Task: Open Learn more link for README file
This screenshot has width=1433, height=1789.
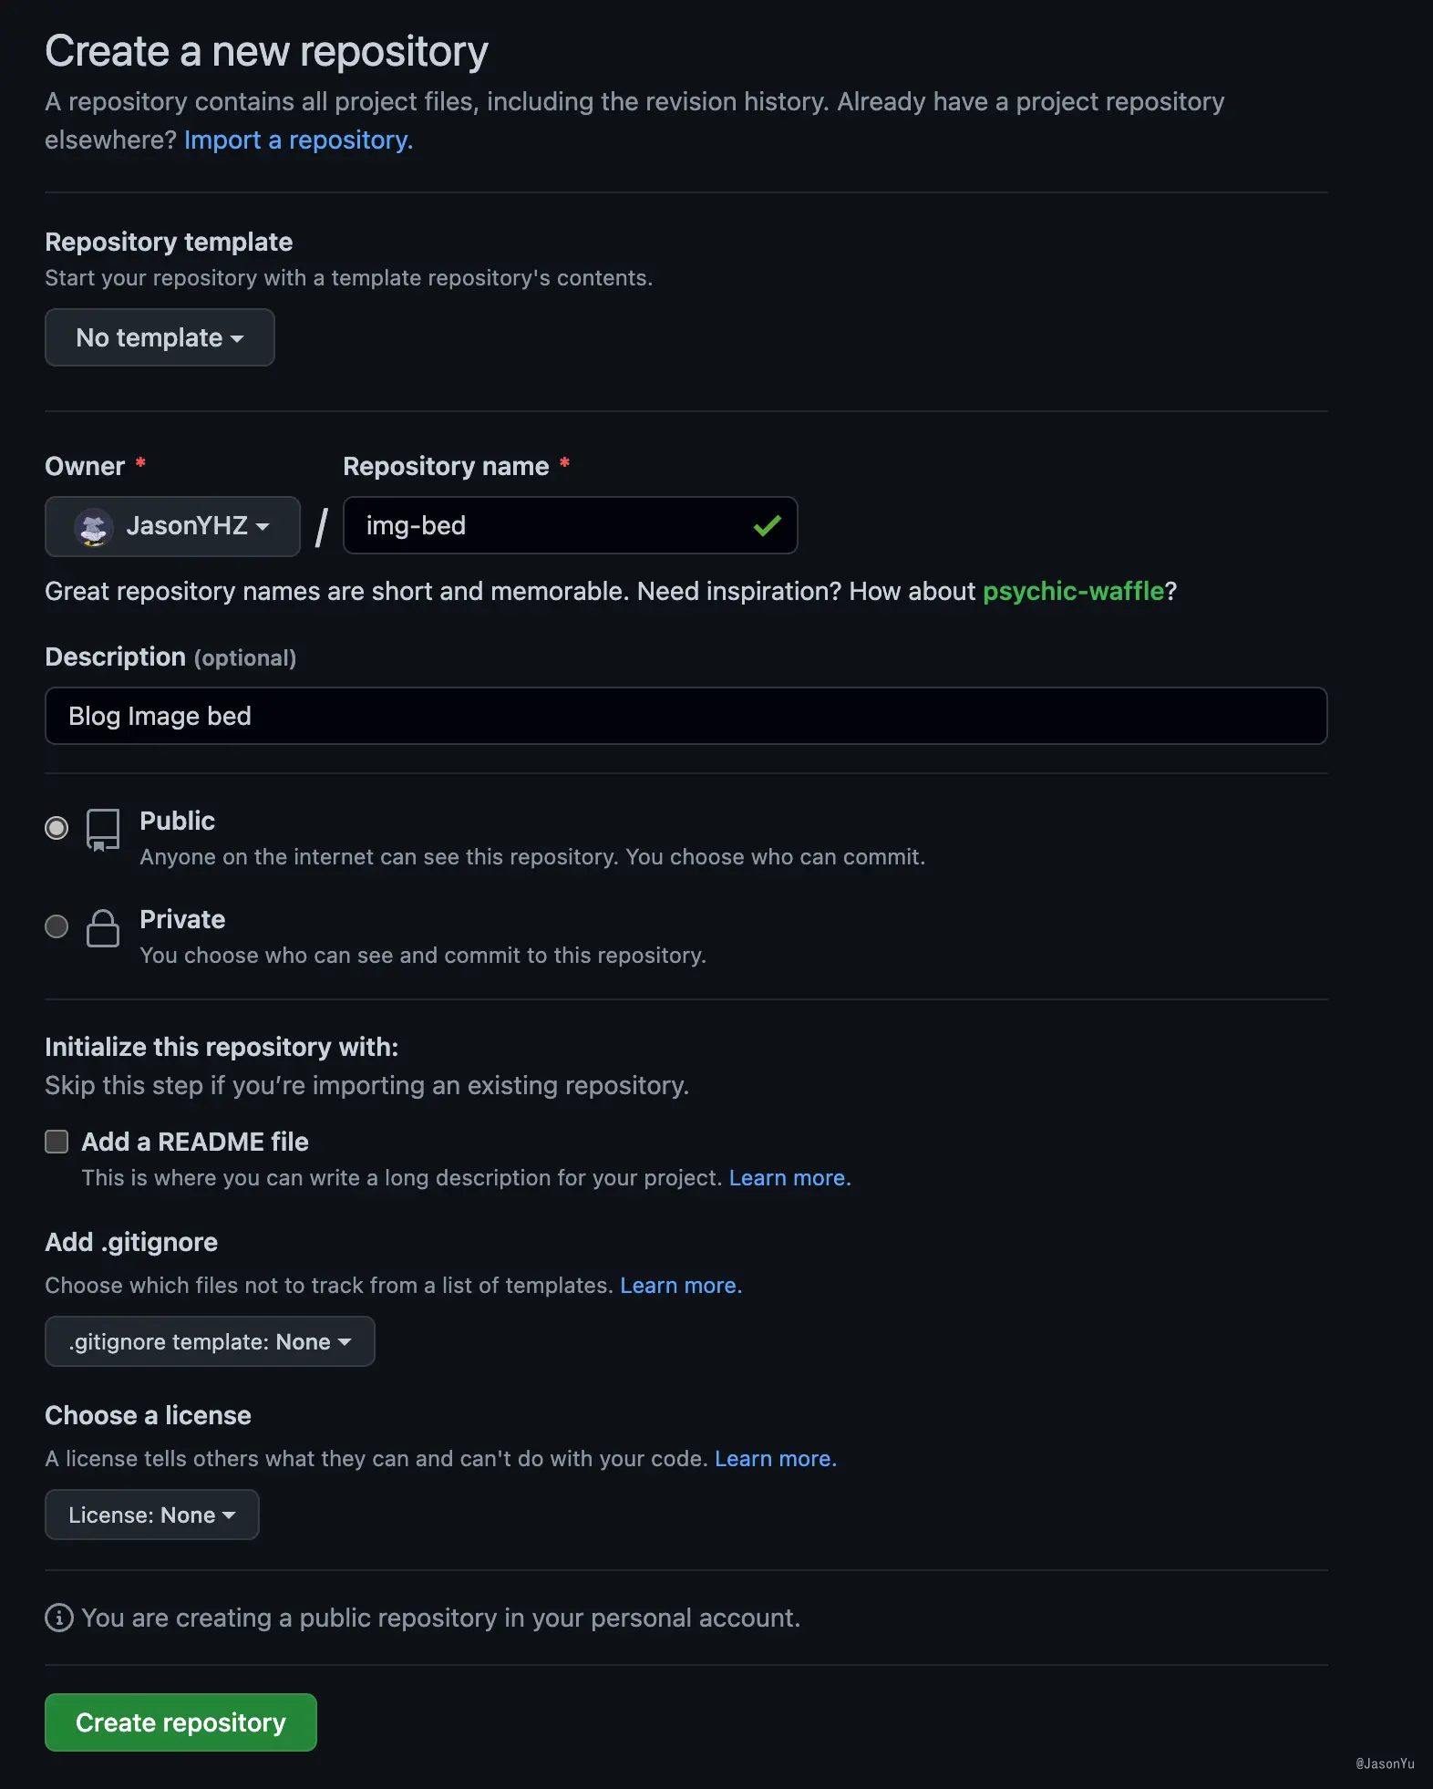Action: point(789,1177)
